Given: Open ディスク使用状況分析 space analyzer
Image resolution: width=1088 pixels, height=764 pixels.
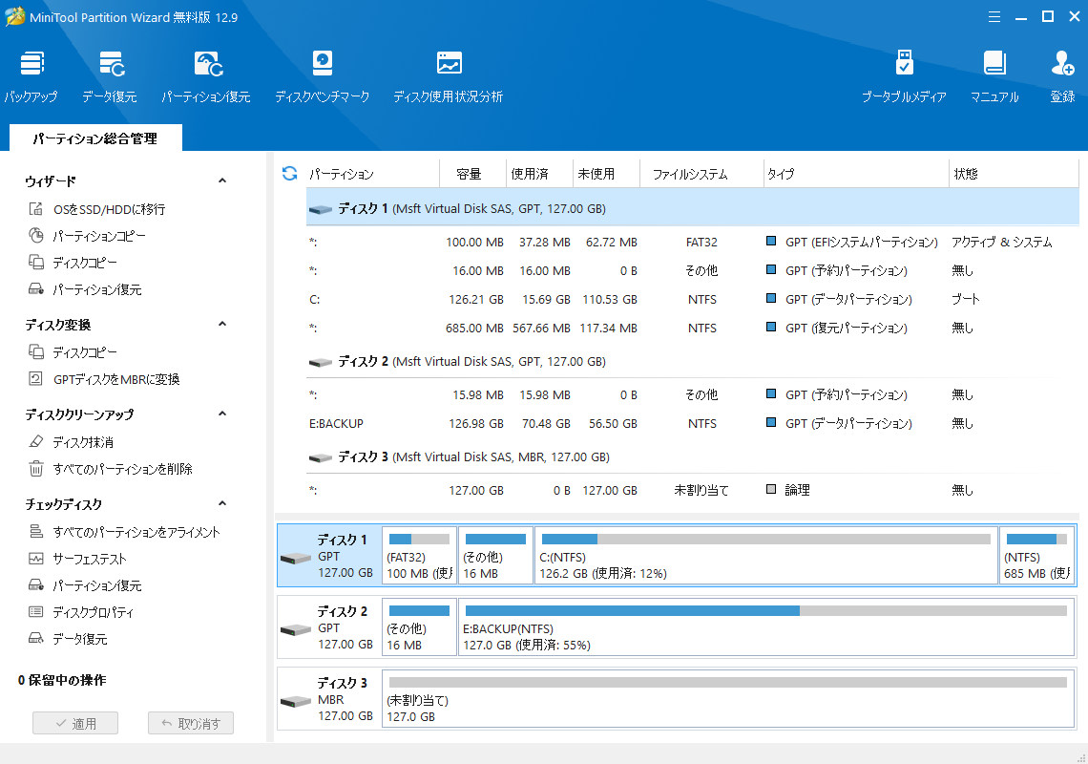Looking at the screenshot, I should coord(449,76).
